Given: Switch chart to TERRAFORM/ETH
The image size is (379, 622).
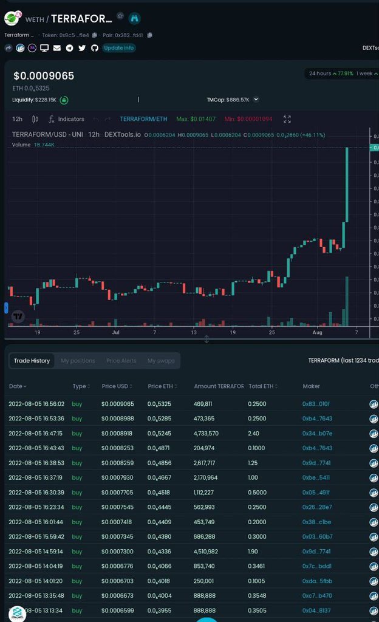Looking at the screenshot, I should click(143, 119).
